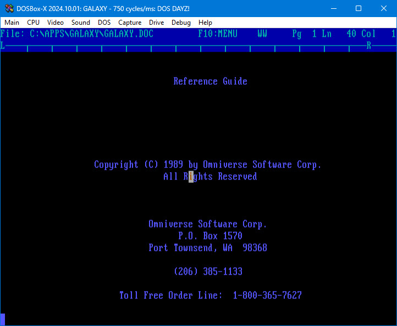
Task: Maximize the DOSBox-X window
Action: tap(359, 8)
